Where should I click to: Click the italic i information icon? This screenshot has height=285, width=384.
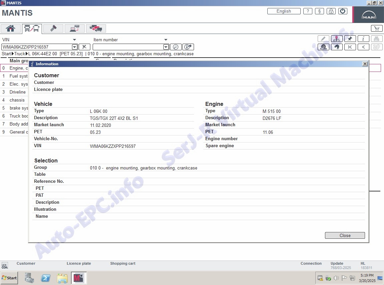(x=363, y=39)
